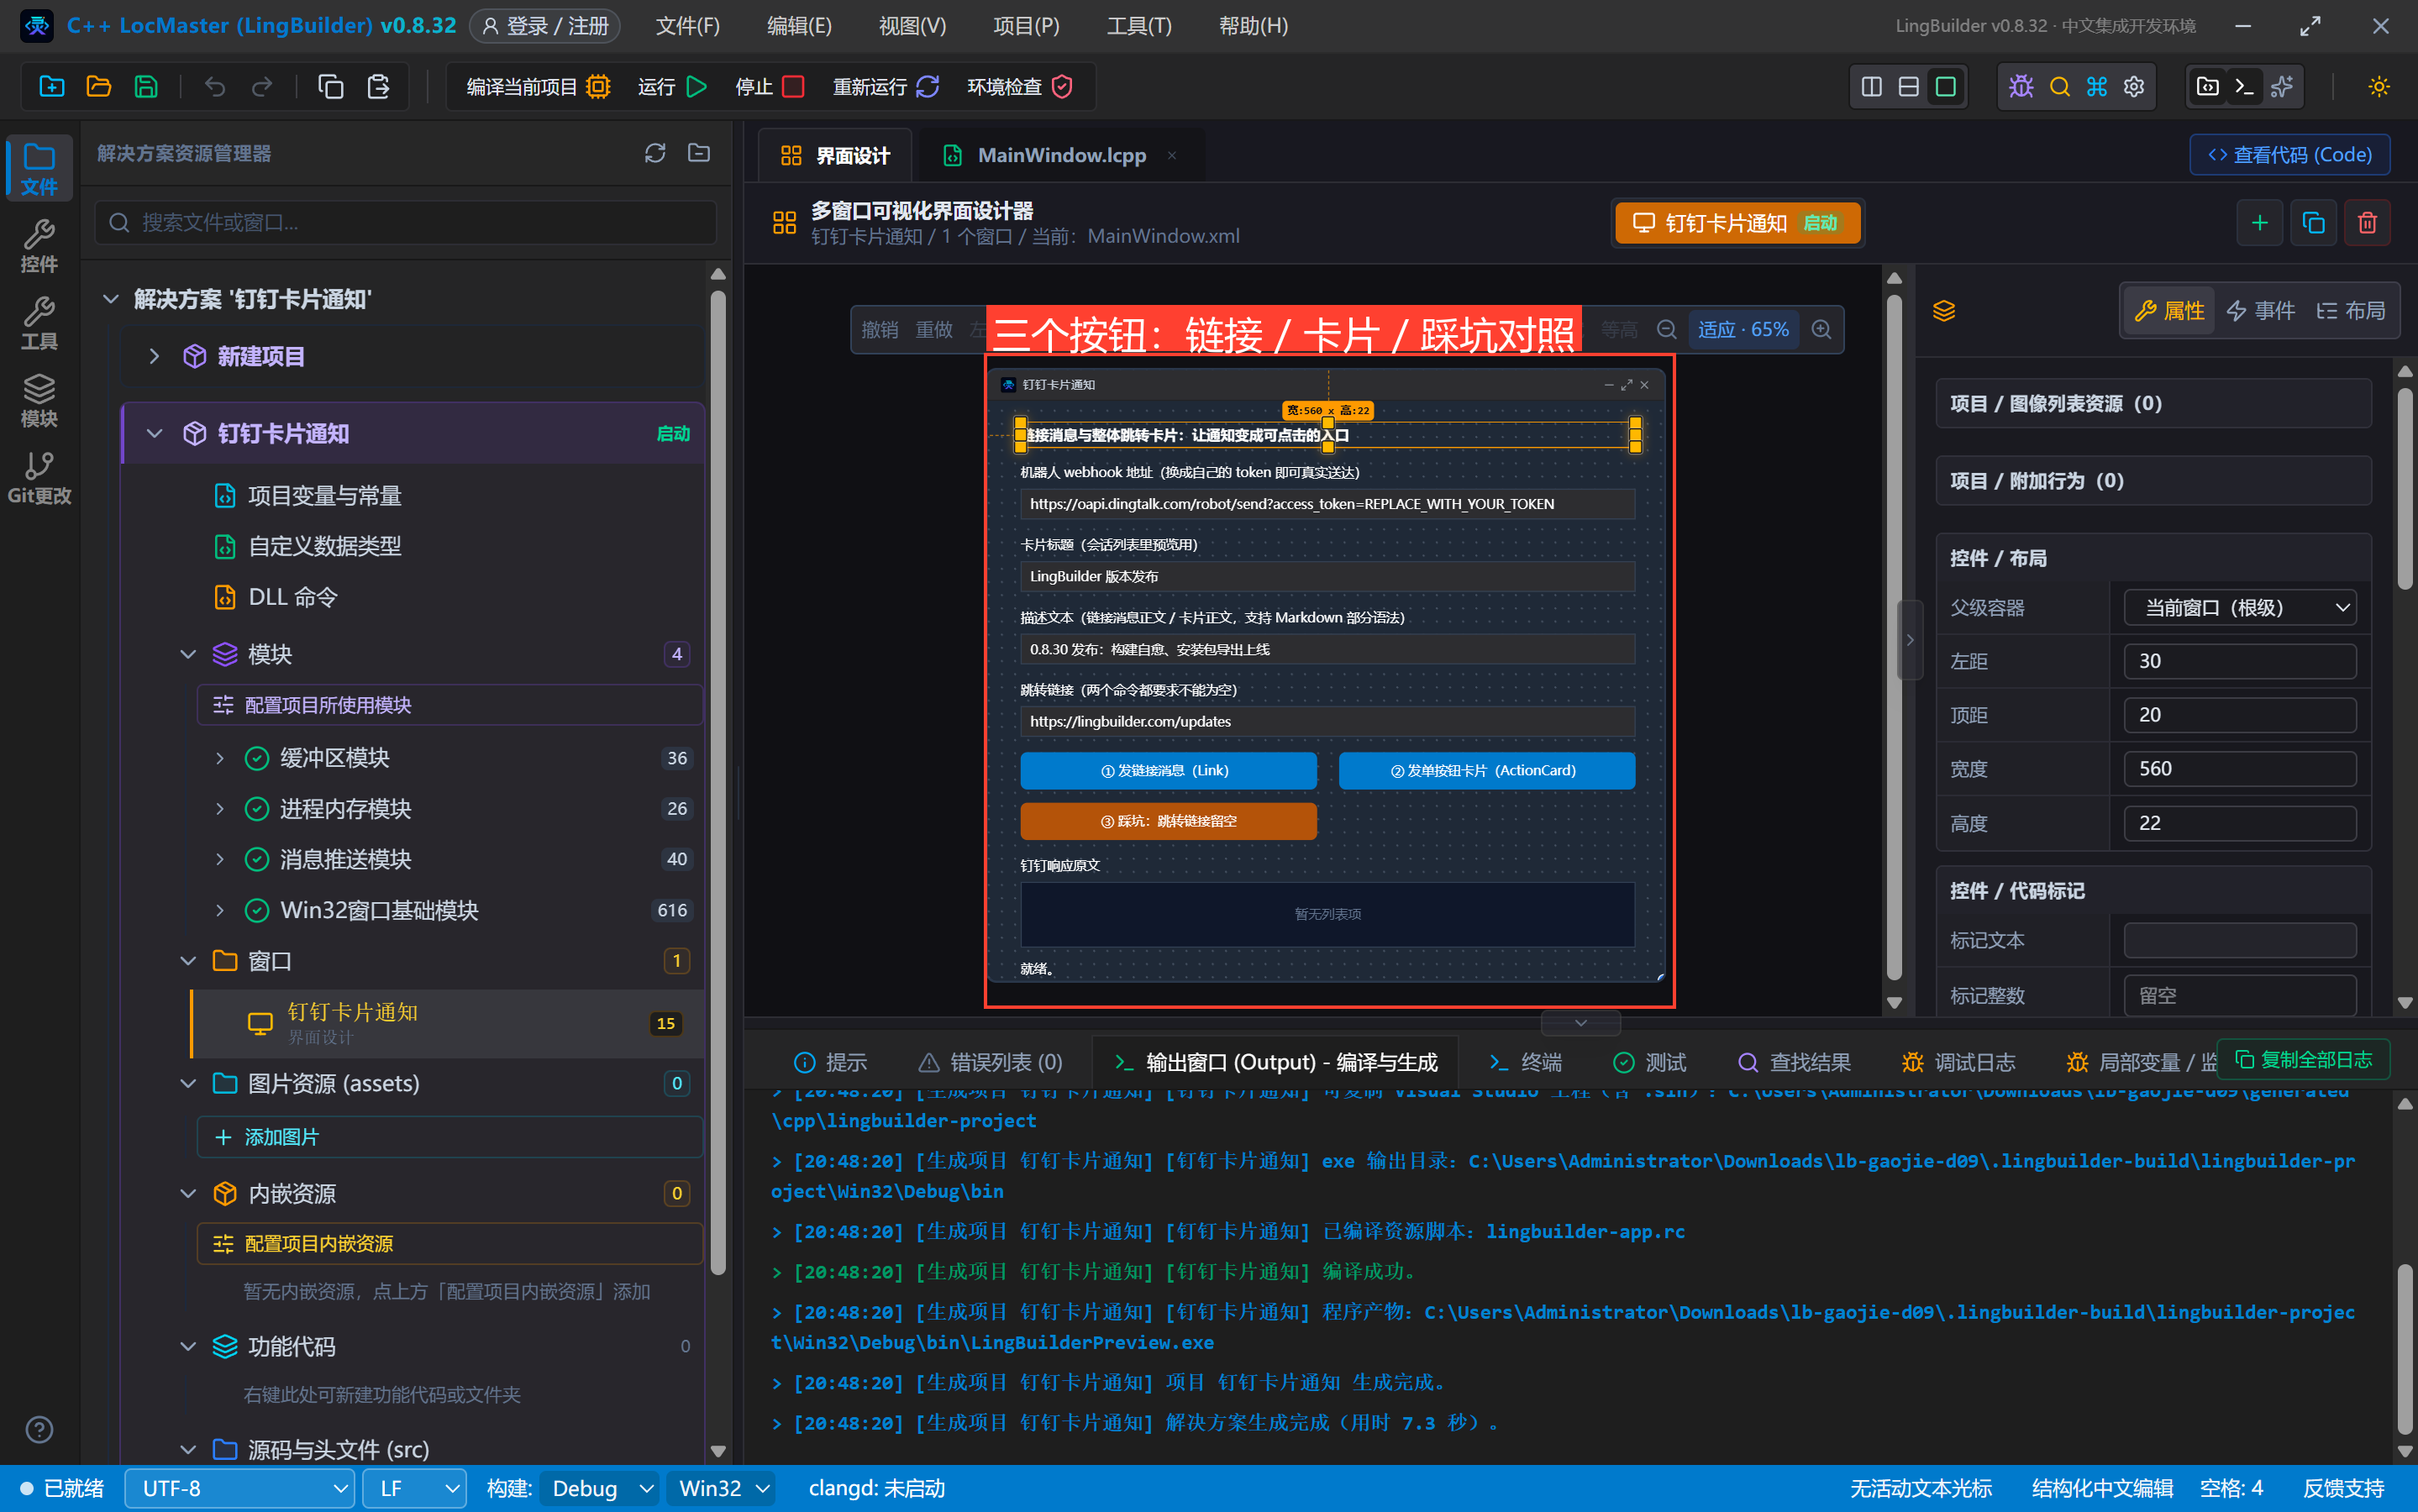Add a new window with plus icon

[x=2259, y=222]
